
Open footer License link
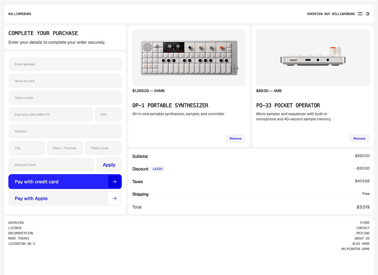tap(15, 228)
